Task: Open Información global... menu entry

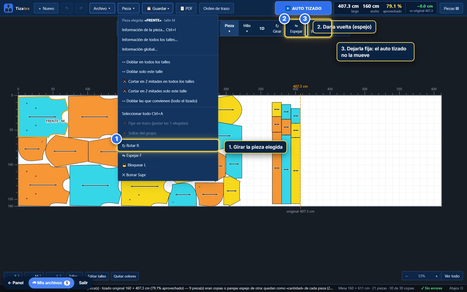Action: (168, 49)
